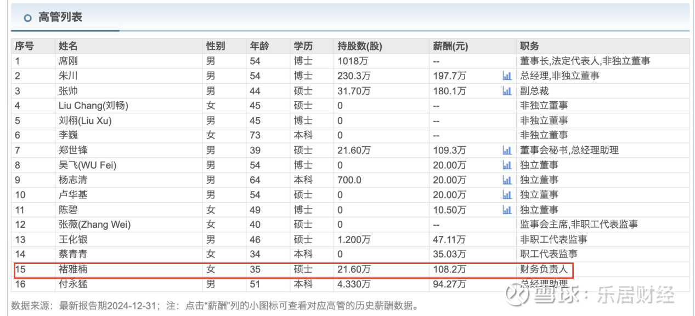Screen dimensions: 695x316
Task: Click the 序号 column header
Action: (25, 46)
